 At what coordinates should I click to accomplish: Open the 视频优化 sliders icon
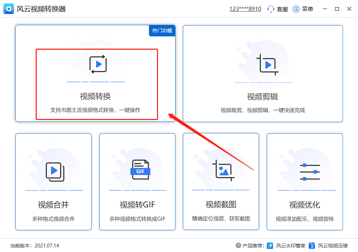pyautogui.click(x=310, y=172)
